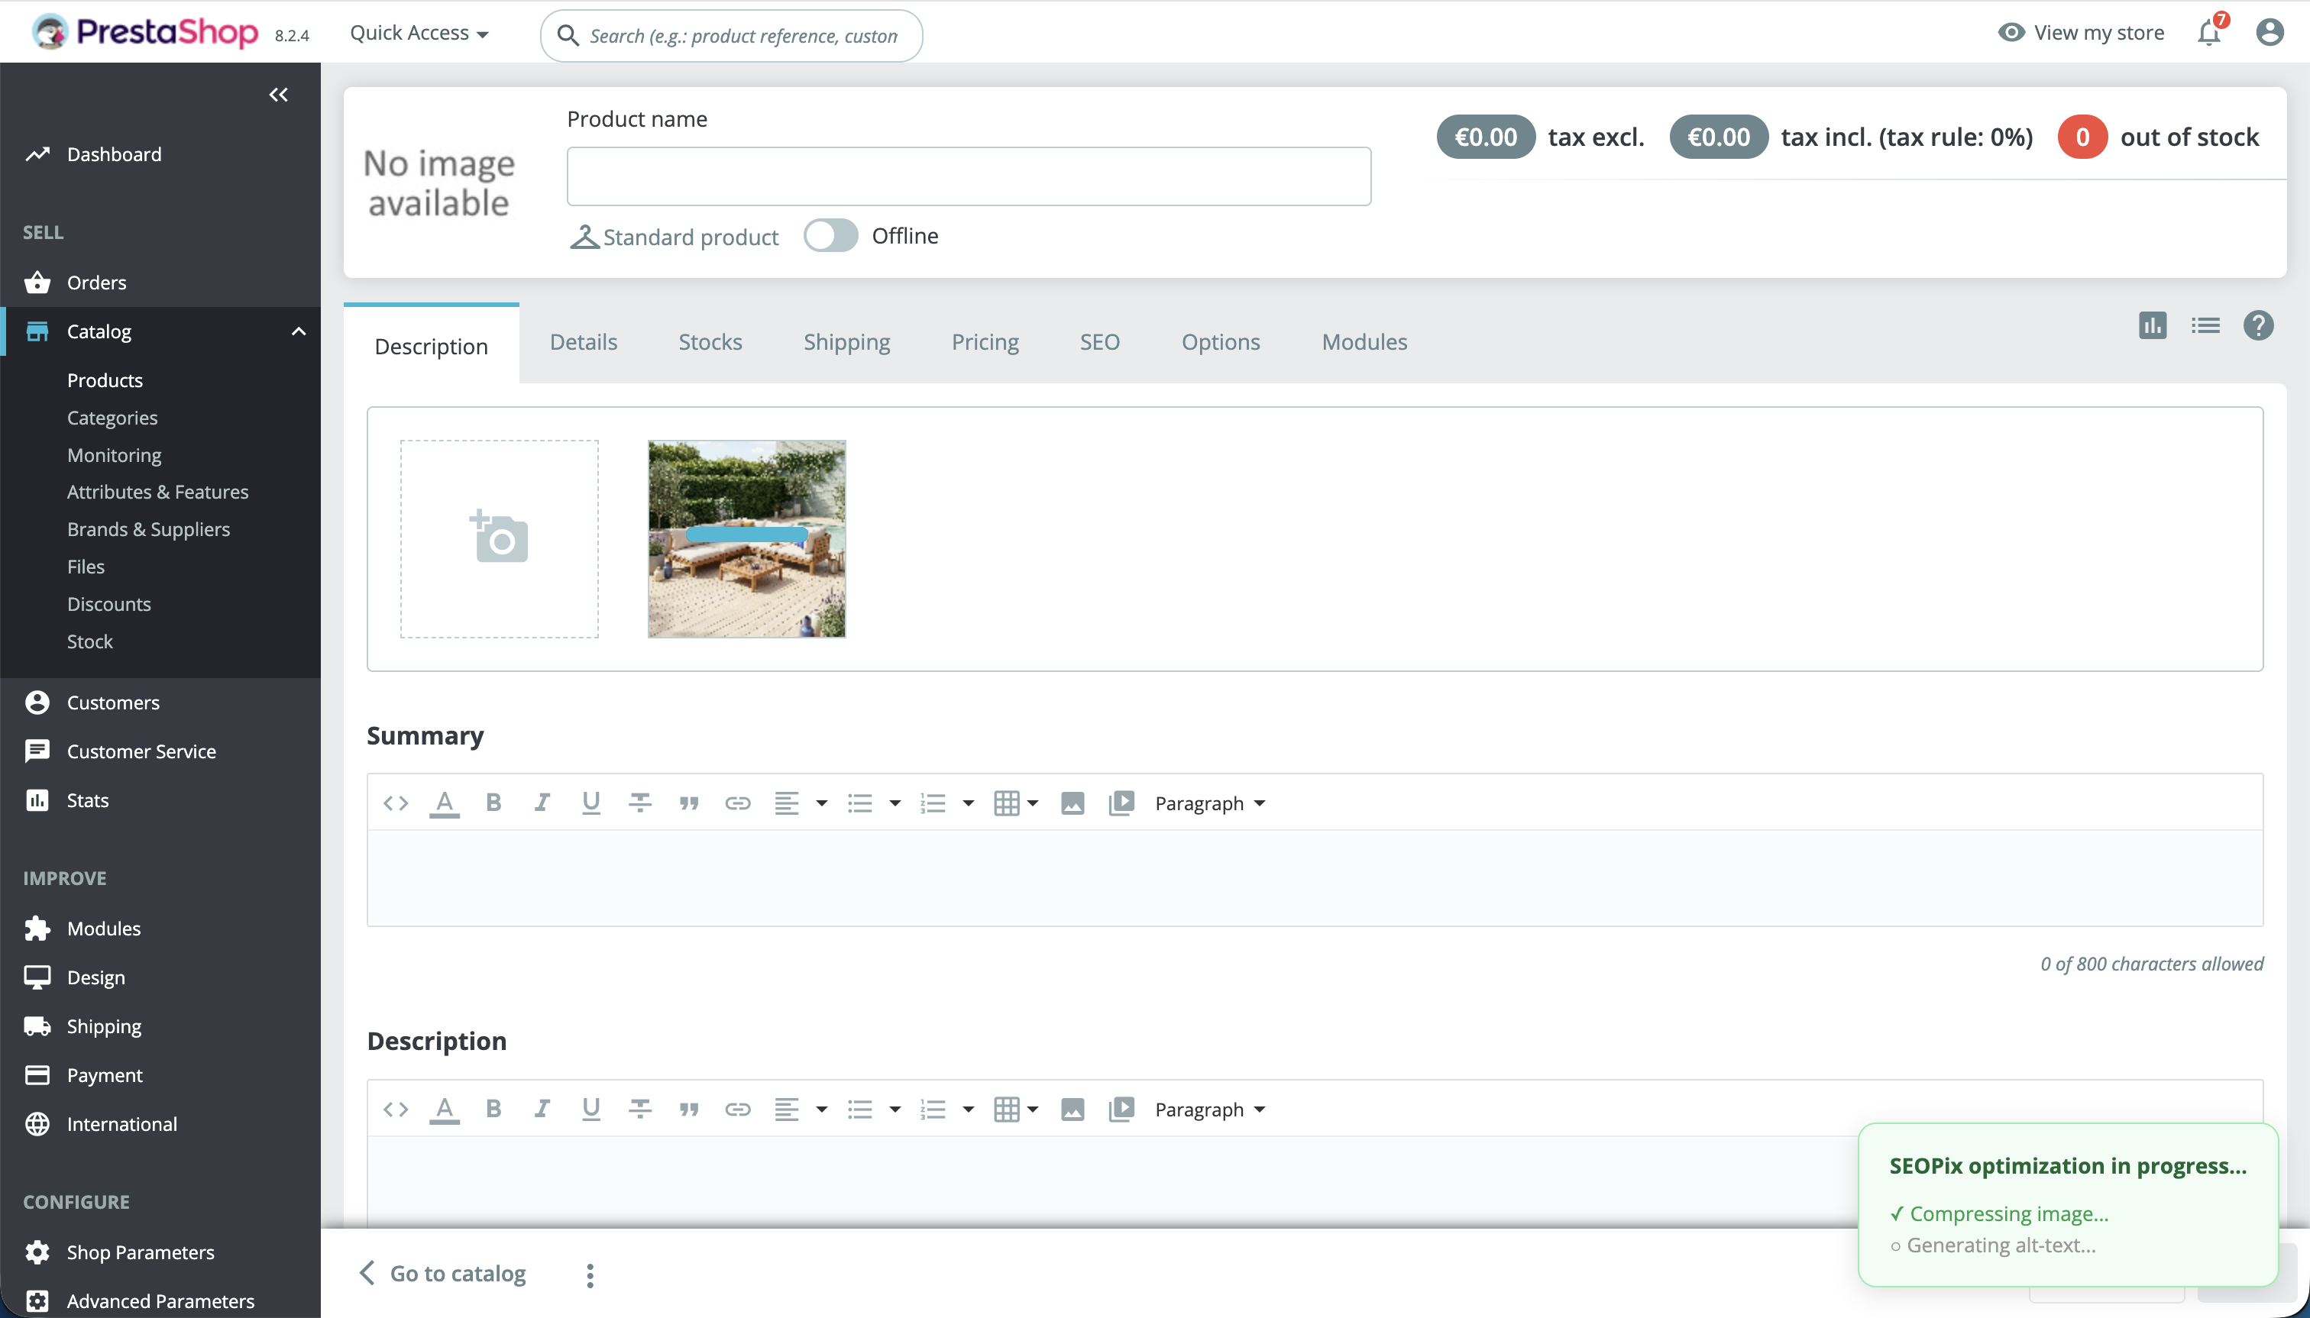The height and width of the screenshot is (1318, 2310).
Task: Apply bold formatting in Summary toolbar
Action: coord(493,803)
